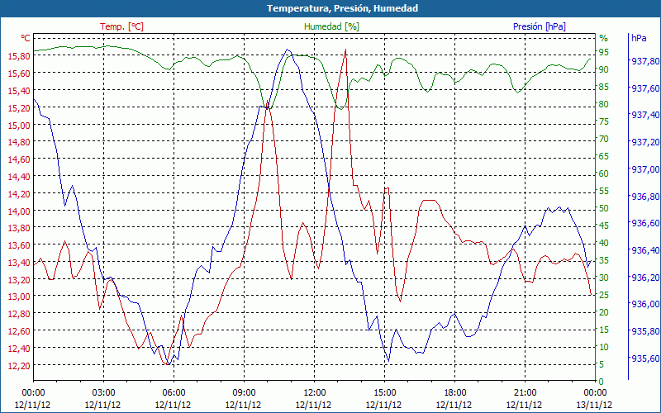Click time axis label '06:00'
The width and height of the screenshot is (661, 413).
[174, 393]
